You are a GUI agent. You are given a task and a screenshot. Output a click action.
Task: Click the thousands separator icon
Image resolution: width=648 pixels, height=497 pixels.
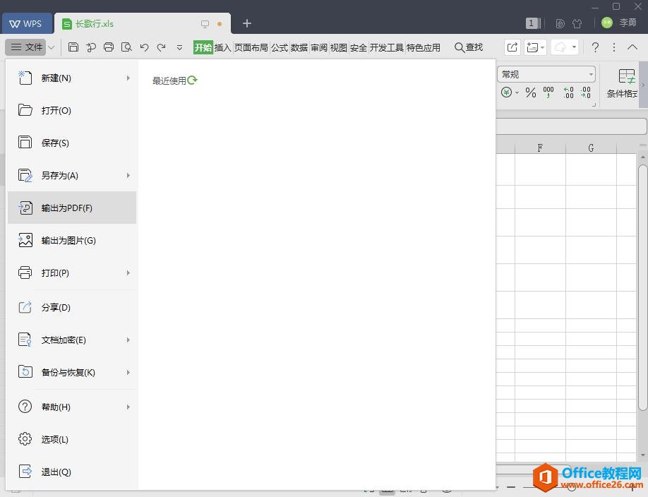point(548,92)
